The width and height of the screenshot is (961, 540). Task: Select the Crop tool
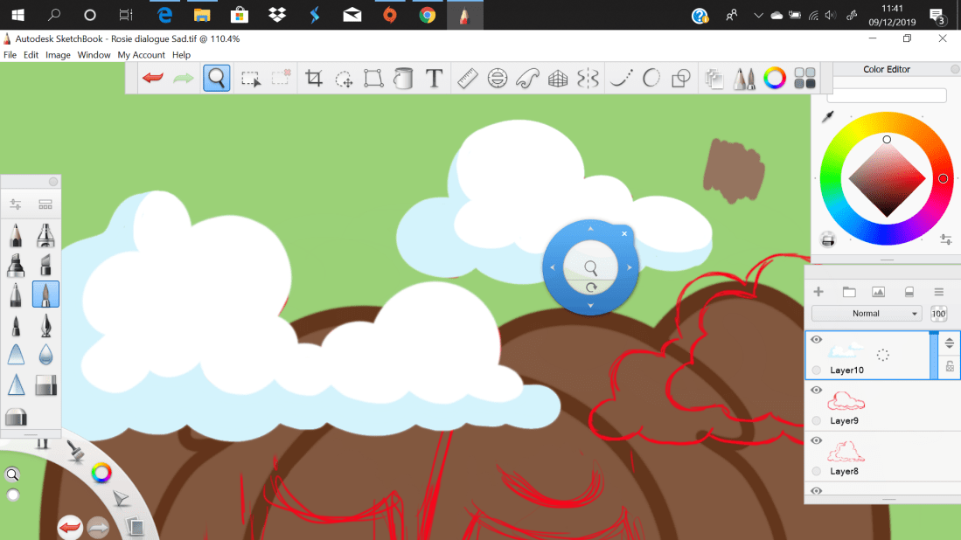(x=313, y=78)
